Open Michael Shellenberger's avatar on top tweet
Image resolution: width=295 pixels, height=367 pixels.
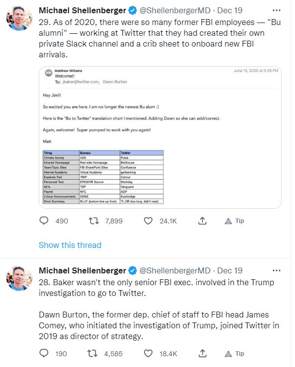click(19, 18)
